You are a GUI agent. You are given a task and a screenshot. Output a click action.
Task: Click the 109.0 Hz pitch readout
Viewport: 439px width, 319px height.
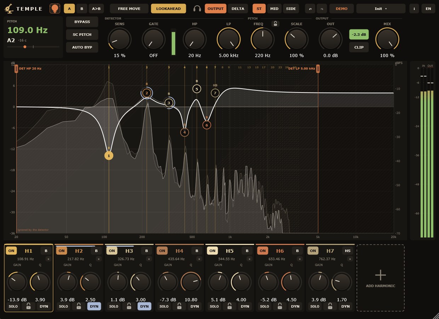click(27, 30)
